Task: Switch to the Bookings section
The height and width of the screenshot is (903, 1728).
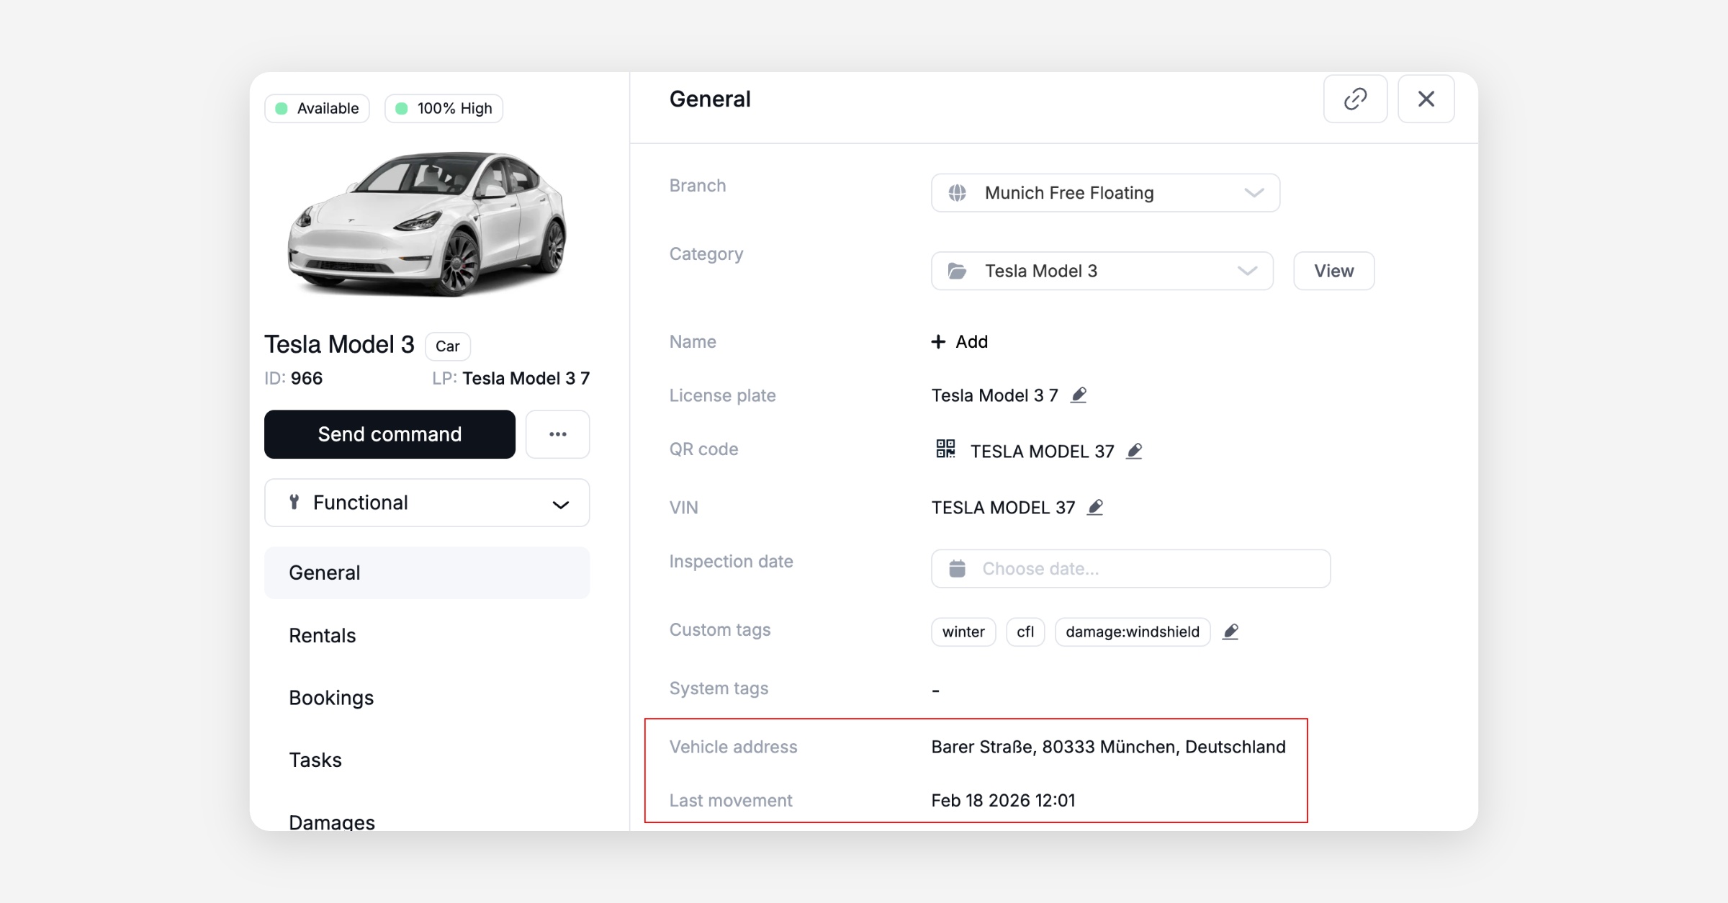Action: [x=331, y=698]
